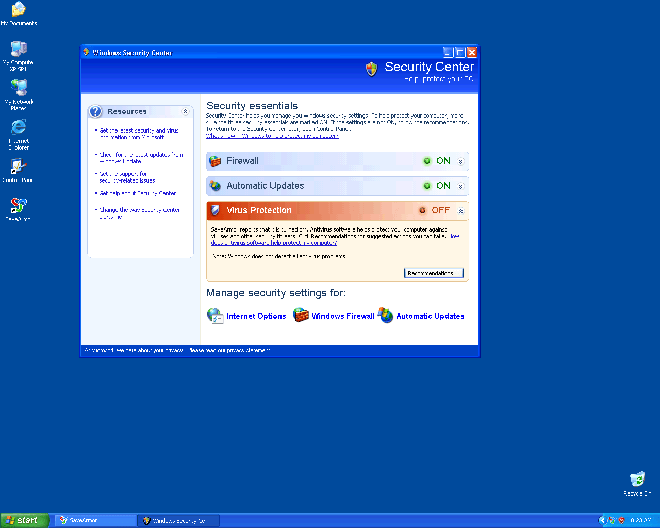Open 'What's new in Windows' help link

272,136
